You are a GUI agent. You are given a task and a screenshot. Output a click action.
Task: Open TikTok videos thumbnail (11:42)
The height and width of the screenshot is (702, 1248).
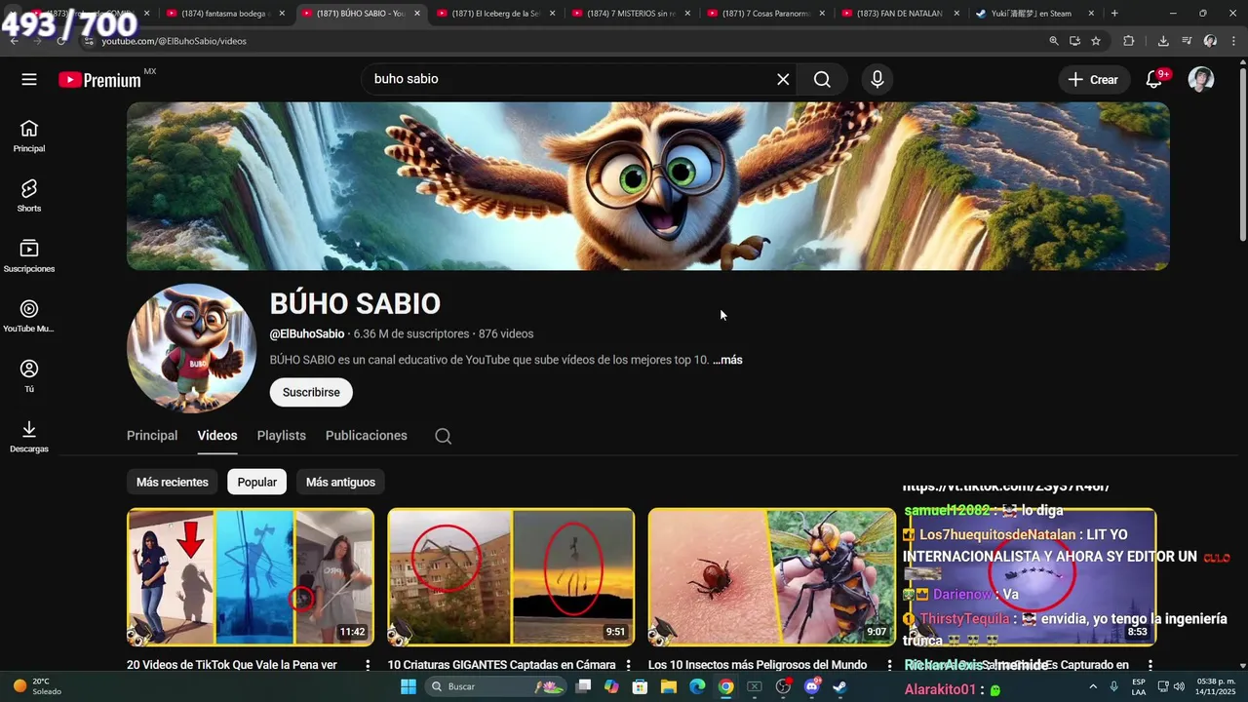click(251, 577)
